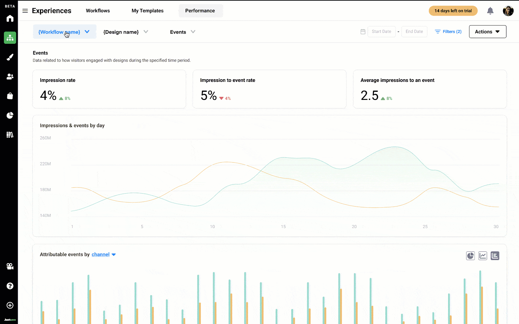519x324 pixels.
Task: Open the Home icon in the sidebar
Action: point(10,19)
